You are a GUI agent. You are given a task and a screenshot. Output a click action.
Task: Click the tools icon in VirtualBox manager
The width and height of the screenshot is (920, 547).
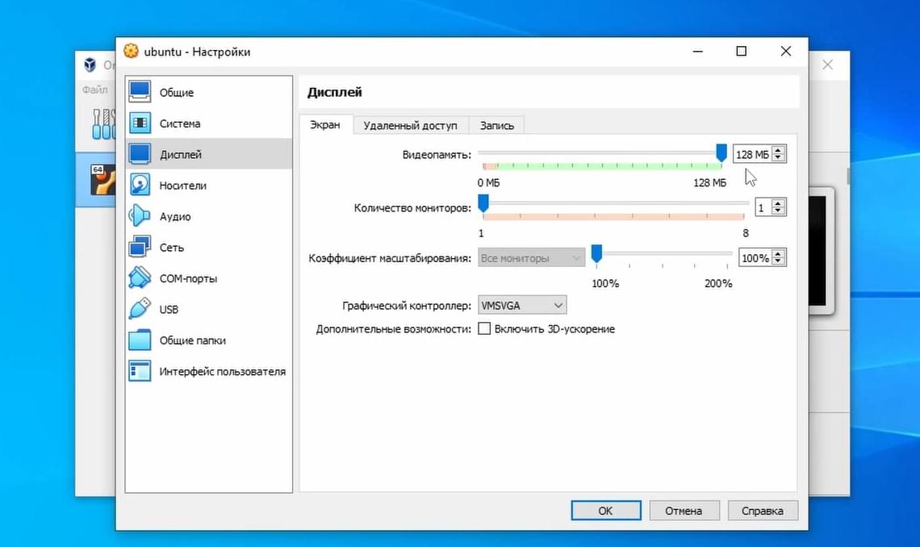(103, 124)
